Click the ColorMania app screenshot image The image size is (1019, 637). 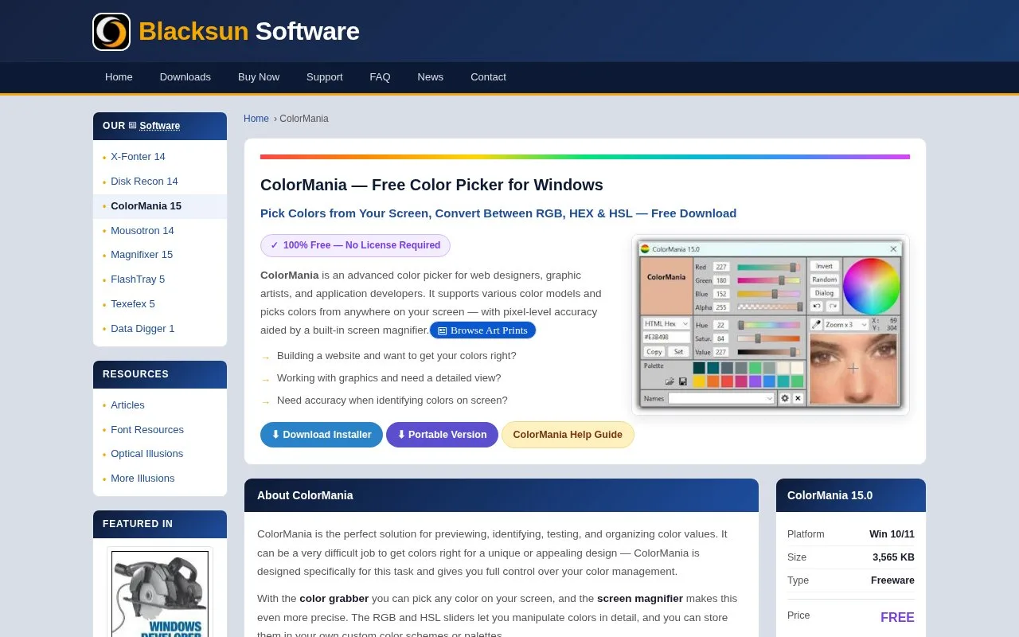[x=771, y=325]
